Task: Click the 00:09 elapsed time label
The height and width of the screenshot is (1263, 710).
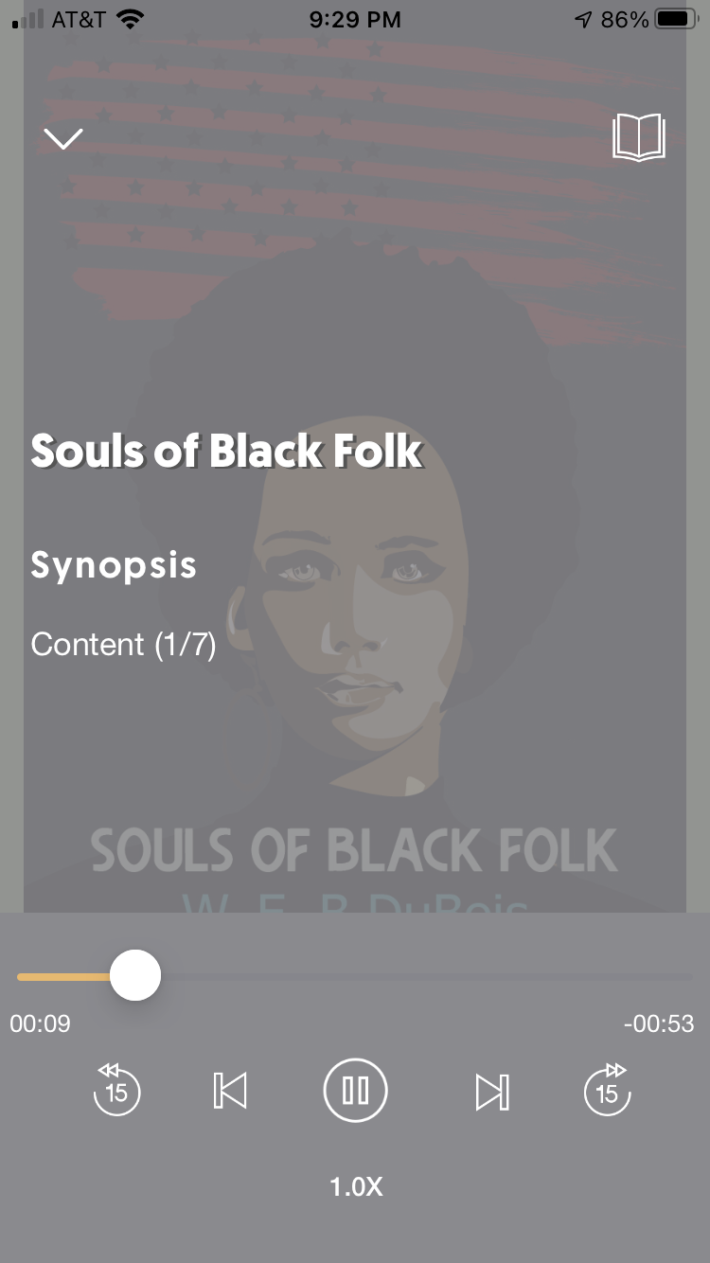Action: point(40,1023)
